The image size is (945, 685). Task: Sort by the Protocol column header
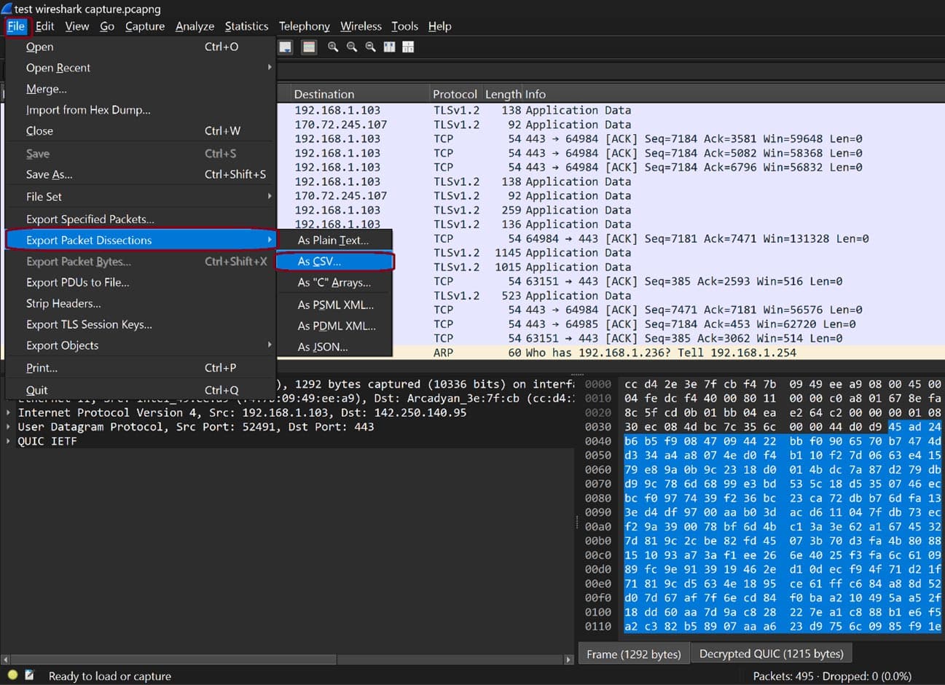point(455,94)
